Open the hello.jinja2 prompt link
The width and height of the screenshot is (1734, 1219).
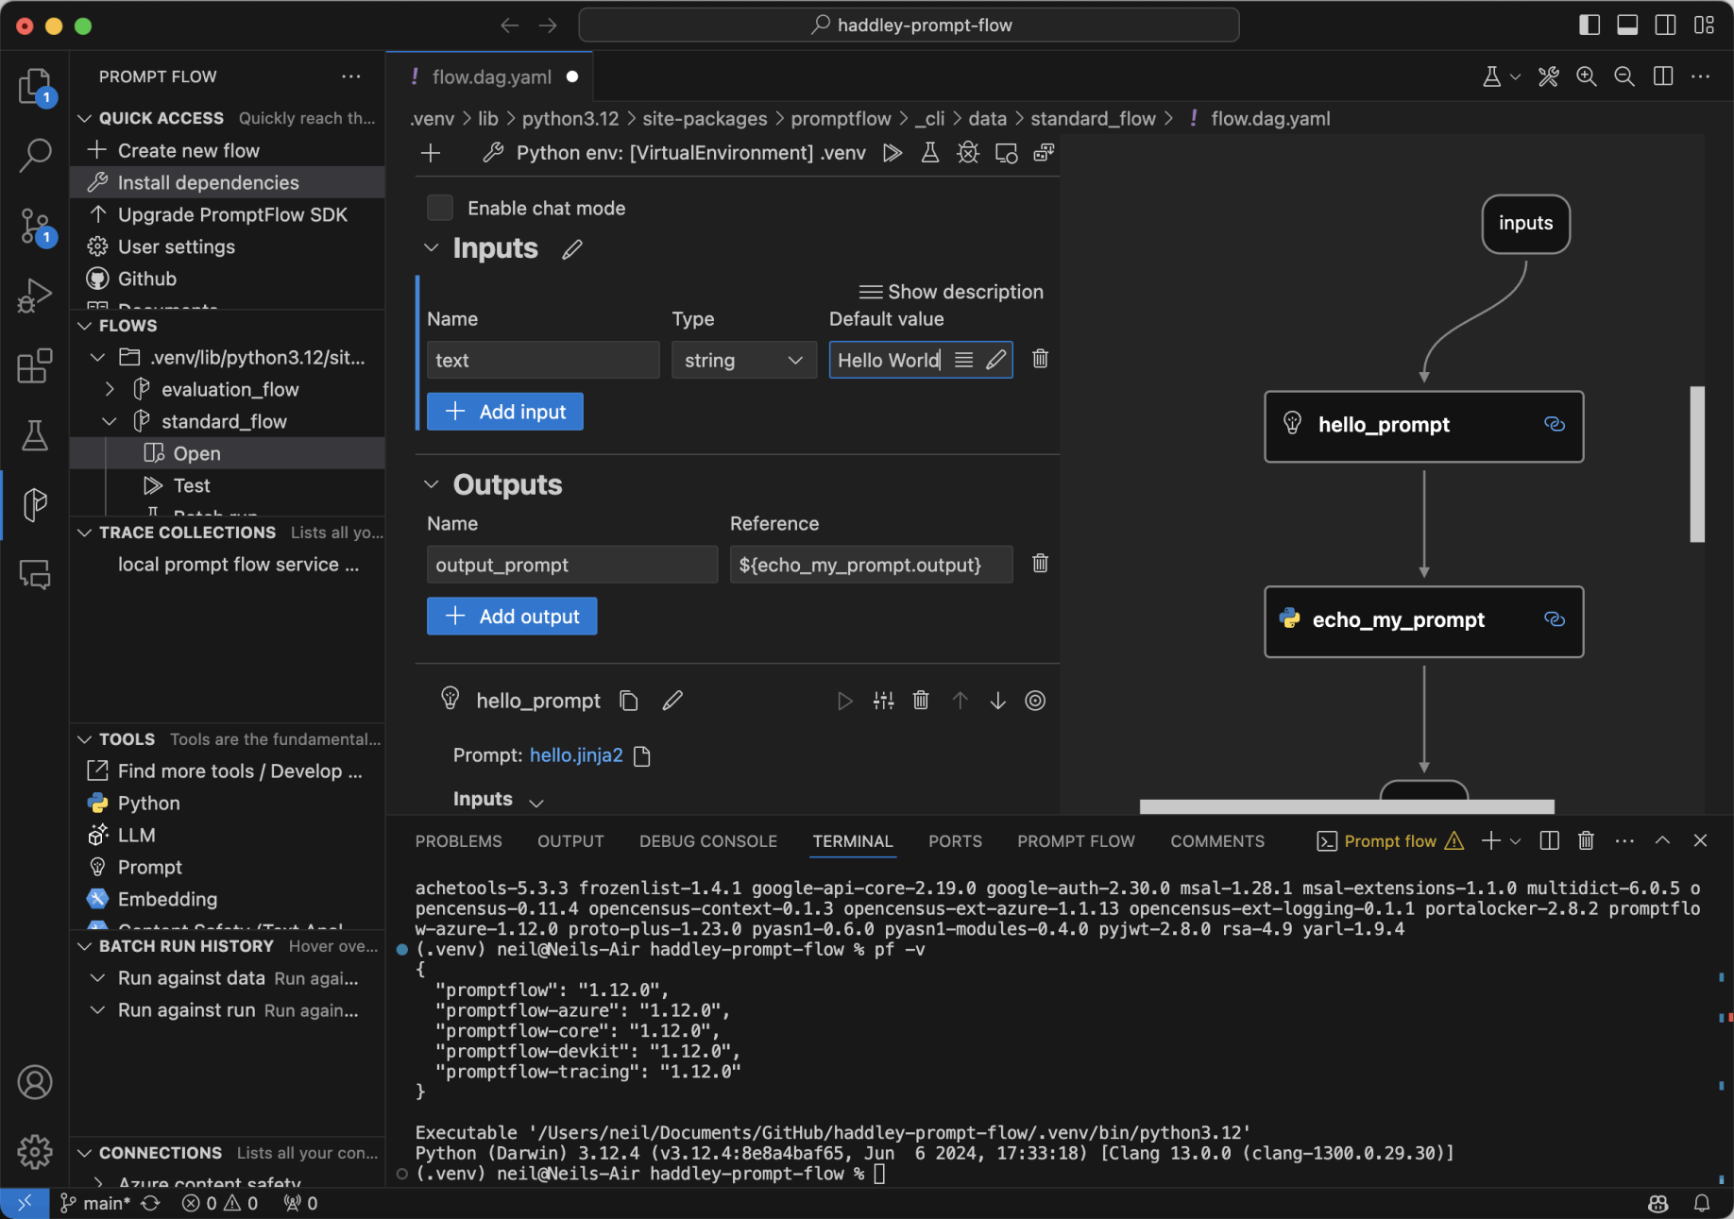[x=576, y=755]
